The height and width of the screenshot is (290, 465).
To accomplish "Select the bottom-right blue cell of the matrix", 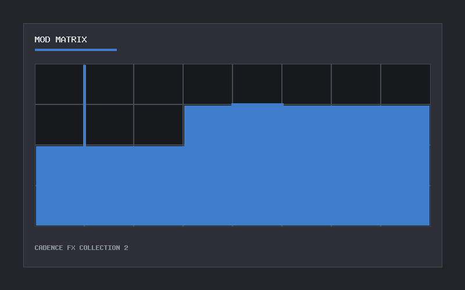I will 405,206.
